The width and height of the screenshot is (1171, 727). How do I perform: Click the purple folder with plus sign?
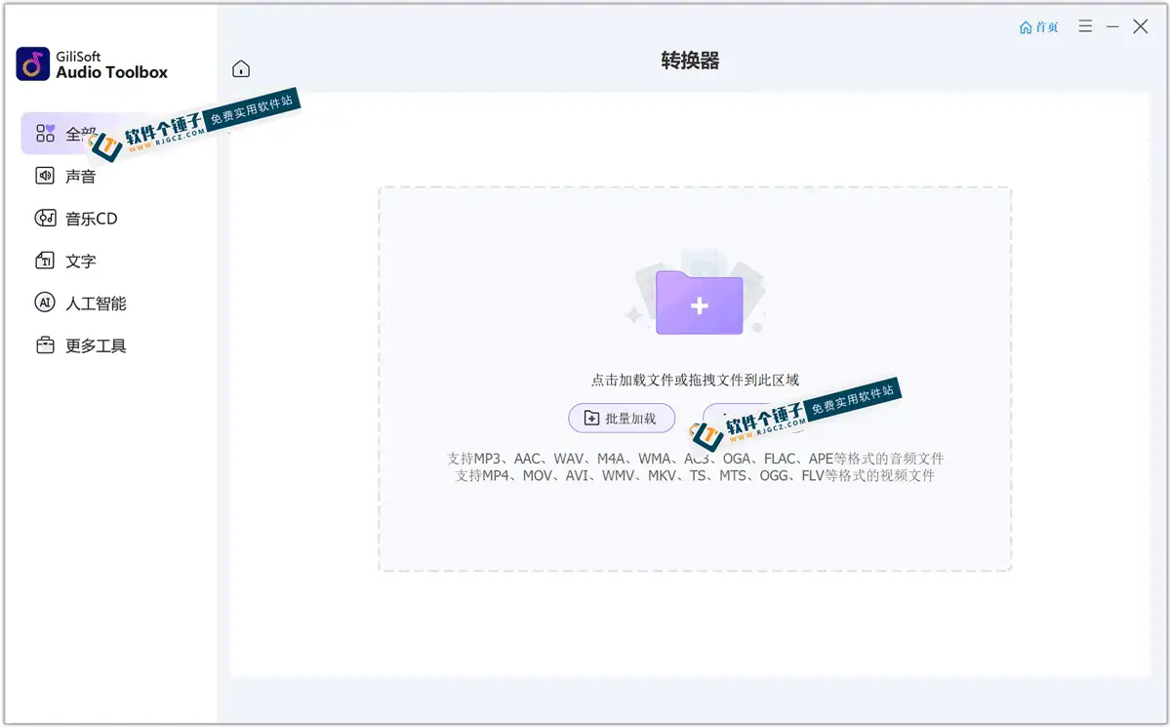point(697,303)
